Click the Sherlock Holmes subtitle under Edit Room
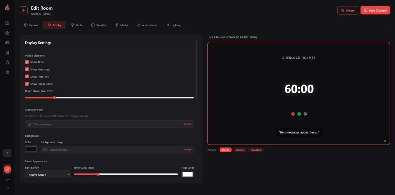Image resolution: width=395 pixels, height=195 pixels. tap(41, 14)
